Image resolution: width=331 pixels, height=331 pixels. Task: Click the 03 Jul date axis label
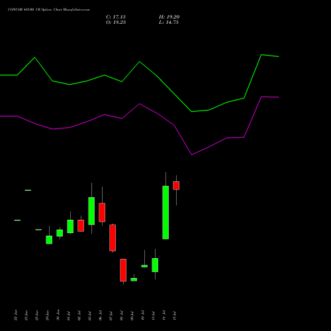(x=90, y=316)
